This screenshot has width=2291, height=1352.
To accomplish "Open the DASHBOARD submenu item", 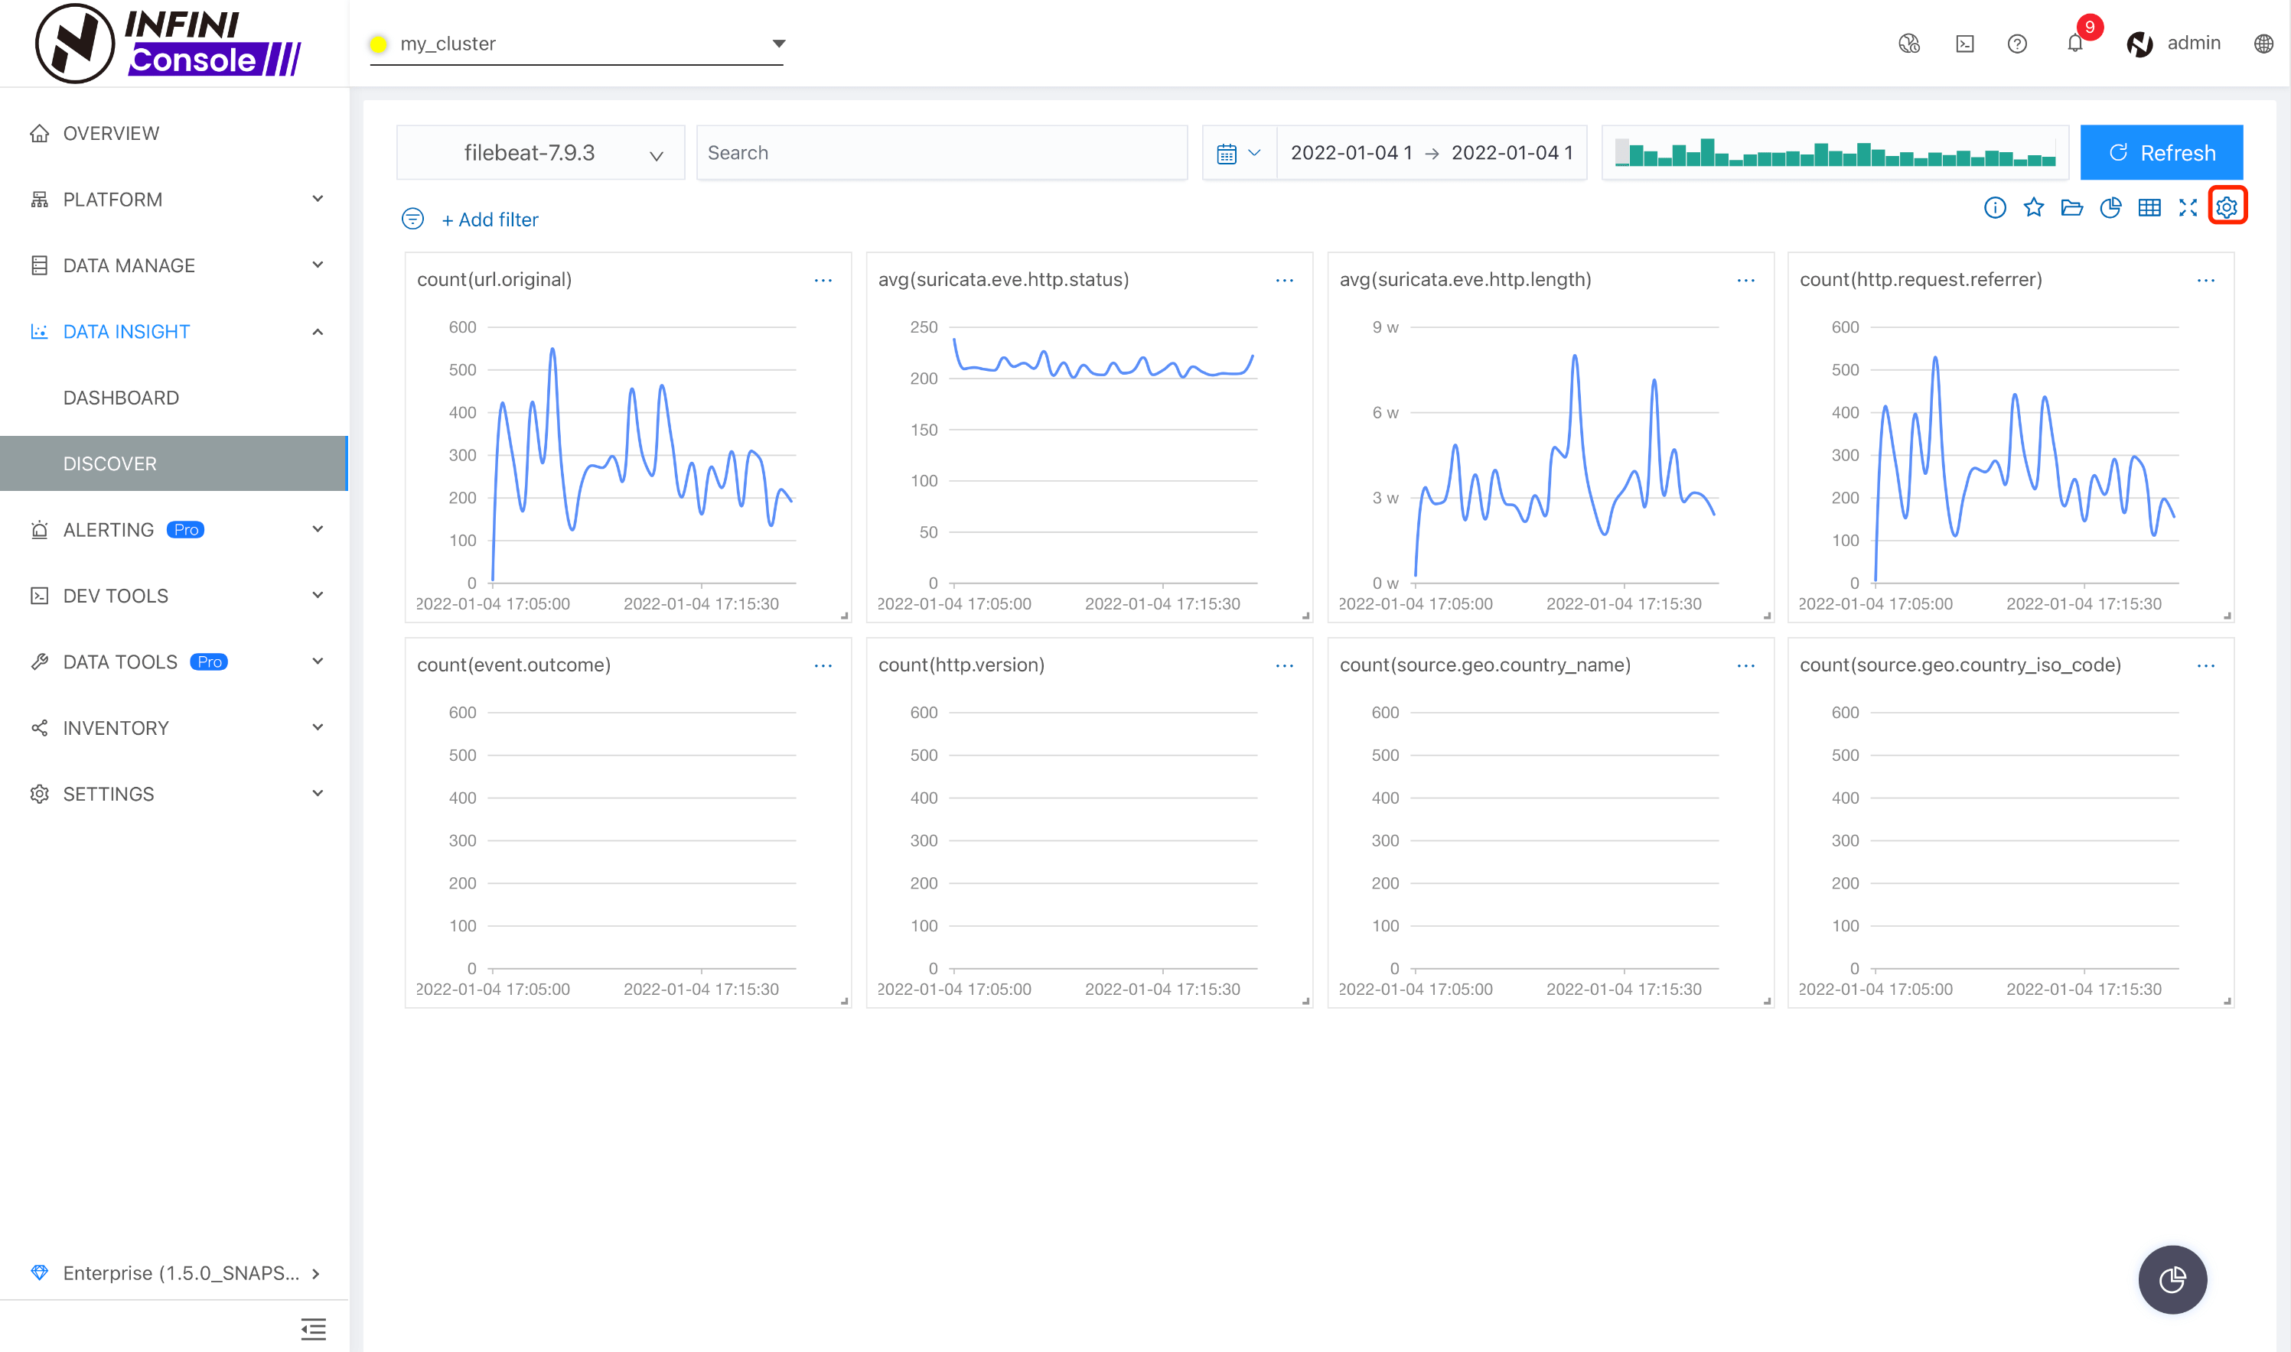I will pos(174,397).
